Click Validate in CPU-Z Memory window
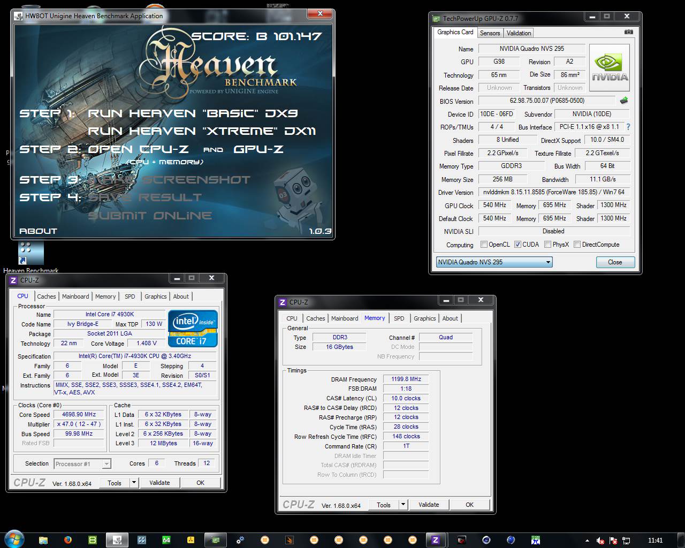The height and width of the screenshot is (548, 685). 429,505
